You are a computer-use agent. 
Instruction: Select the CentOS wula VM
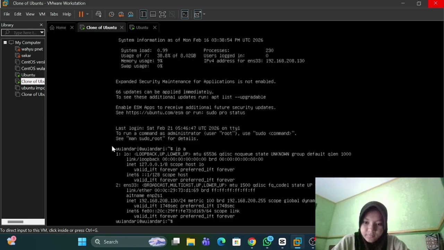coord(33,68)
